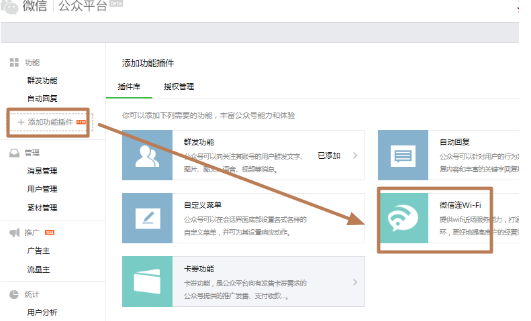Viewport: 531px width, 321px height.
Task: Click the 管理 inbox icon in sidebar
Action: [14, 153]
